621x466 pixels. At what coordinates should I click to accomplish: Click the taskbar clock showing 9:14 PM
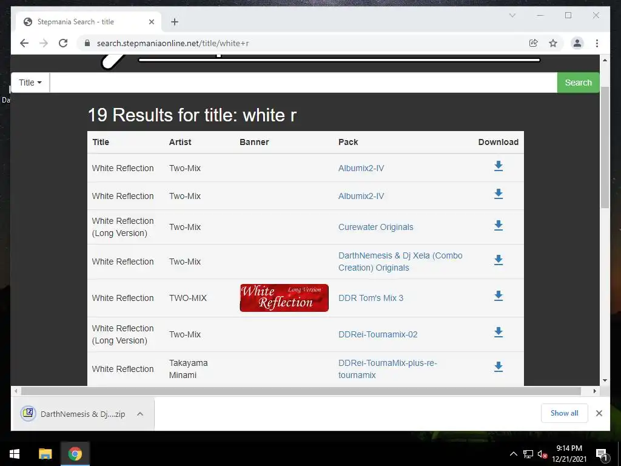click(x=569, y=454)
